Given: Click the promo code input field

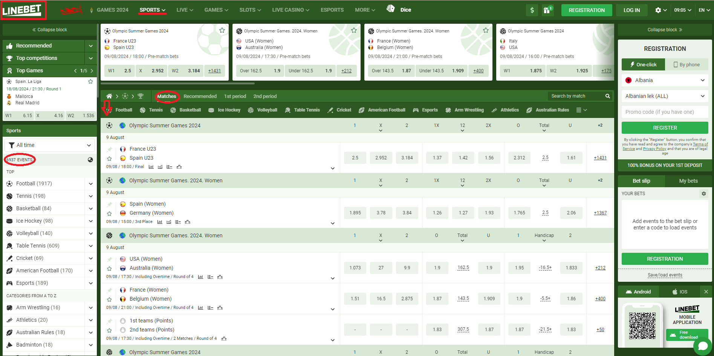Looking at the screenshot, I should pos(665,112).
